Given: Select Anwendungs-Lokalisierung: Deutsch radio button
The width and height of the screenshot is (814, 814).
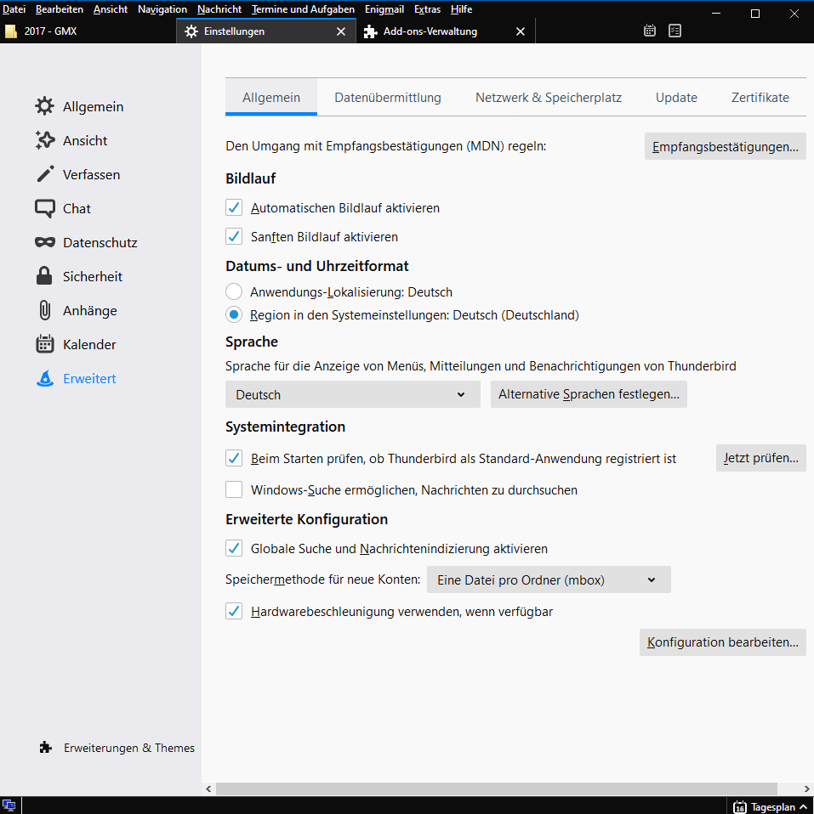Looking at the screenshot, I should point(234,291).
